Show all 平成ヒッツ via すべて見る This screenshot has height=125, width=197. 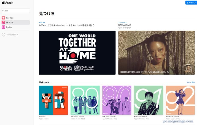(x=191, y=82)
